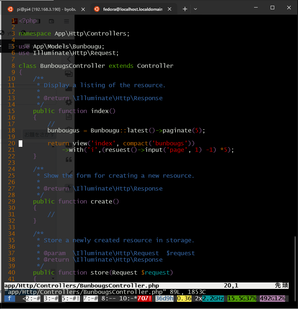Click 'public function store(Request $request)' line
Screen dimensions: 298x309
[x=103, y=272]
